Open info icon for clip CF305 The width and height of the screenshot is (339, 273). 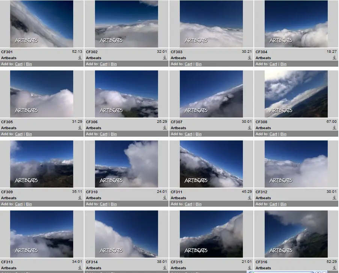tap(80, 128)
